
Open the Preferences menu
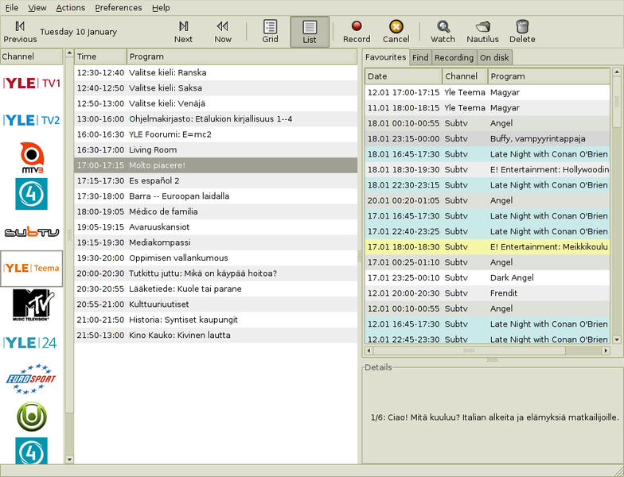118,8
